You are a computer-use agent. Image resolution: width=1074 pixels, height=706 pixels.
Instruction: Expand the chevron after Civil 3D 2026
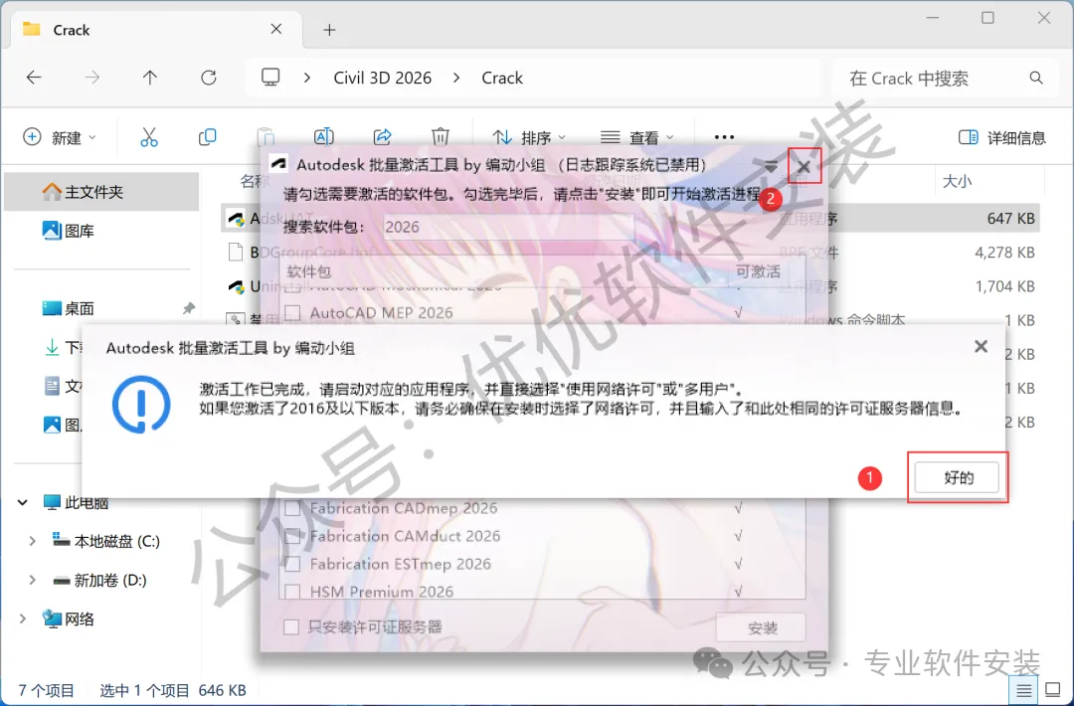[x=456, y=79]
